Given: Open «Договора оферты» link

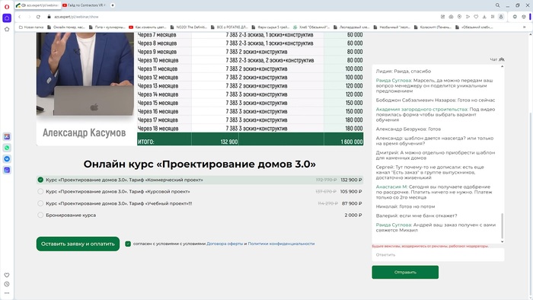Looking at the screenshot, I should pyautogui.click(x=225, y=244).
